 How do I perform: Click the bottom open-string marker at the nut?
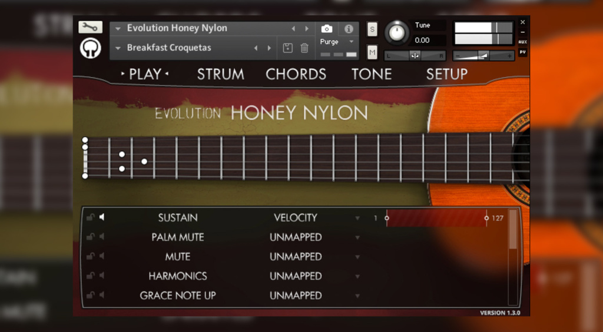(85, 176)
